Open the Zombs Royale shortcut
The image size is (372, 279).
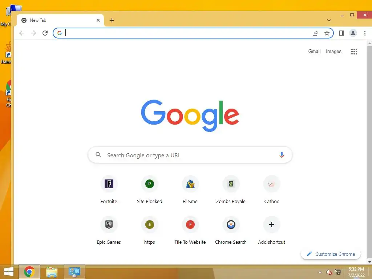tap(231, 190)
